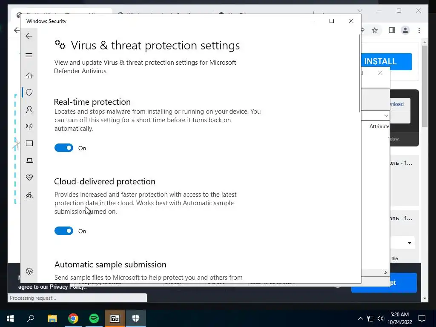Click Chrome's back arrow
Screen dimensions: 436x327
click(17, 30)
